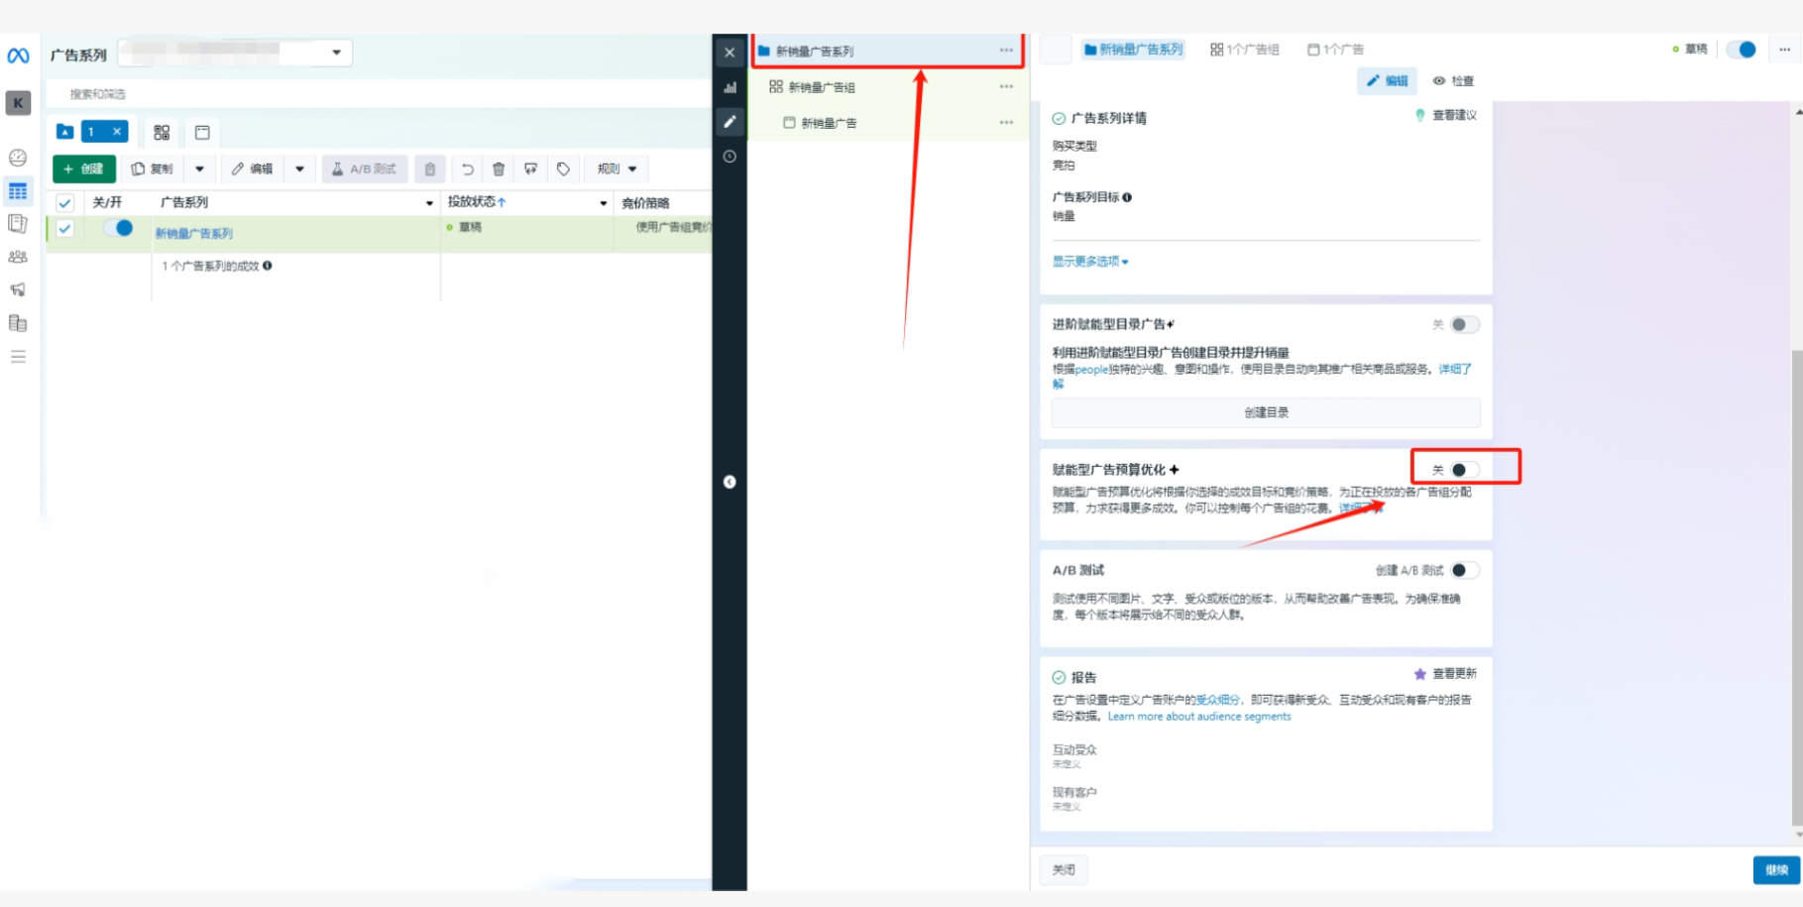This screenshot has width=1803, height=907.
Task: Select the pencil edit icon in dark strip
Action: tap(730, 121)
